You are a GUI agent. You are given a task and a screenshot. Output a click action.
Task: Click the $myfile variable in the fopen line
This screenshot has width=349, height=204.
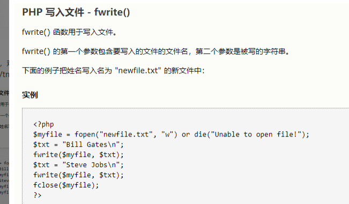pos(48,134)
